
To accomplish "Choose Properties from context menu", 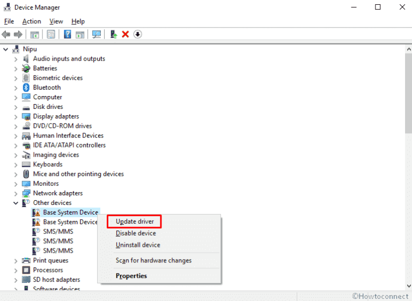I will pos(131,276).
